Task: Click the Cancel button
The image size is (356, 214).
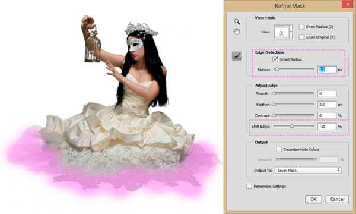Action: pos(337,199)
